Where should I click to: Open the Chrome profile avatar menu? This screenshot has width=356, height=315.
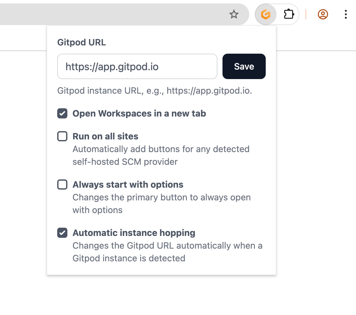[x=323, y=15]
